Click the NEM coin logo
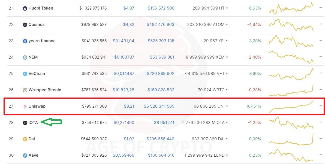 coord(25,57)
